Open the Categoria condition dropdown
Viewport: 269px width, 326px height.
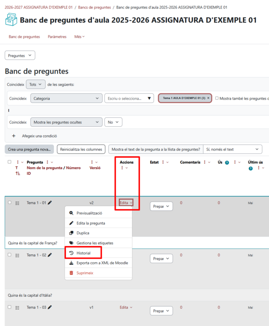pyautogui.click(x=66, y=98)
